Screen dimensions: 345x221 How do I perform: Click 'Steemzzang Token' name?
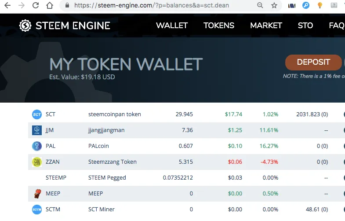113,162
